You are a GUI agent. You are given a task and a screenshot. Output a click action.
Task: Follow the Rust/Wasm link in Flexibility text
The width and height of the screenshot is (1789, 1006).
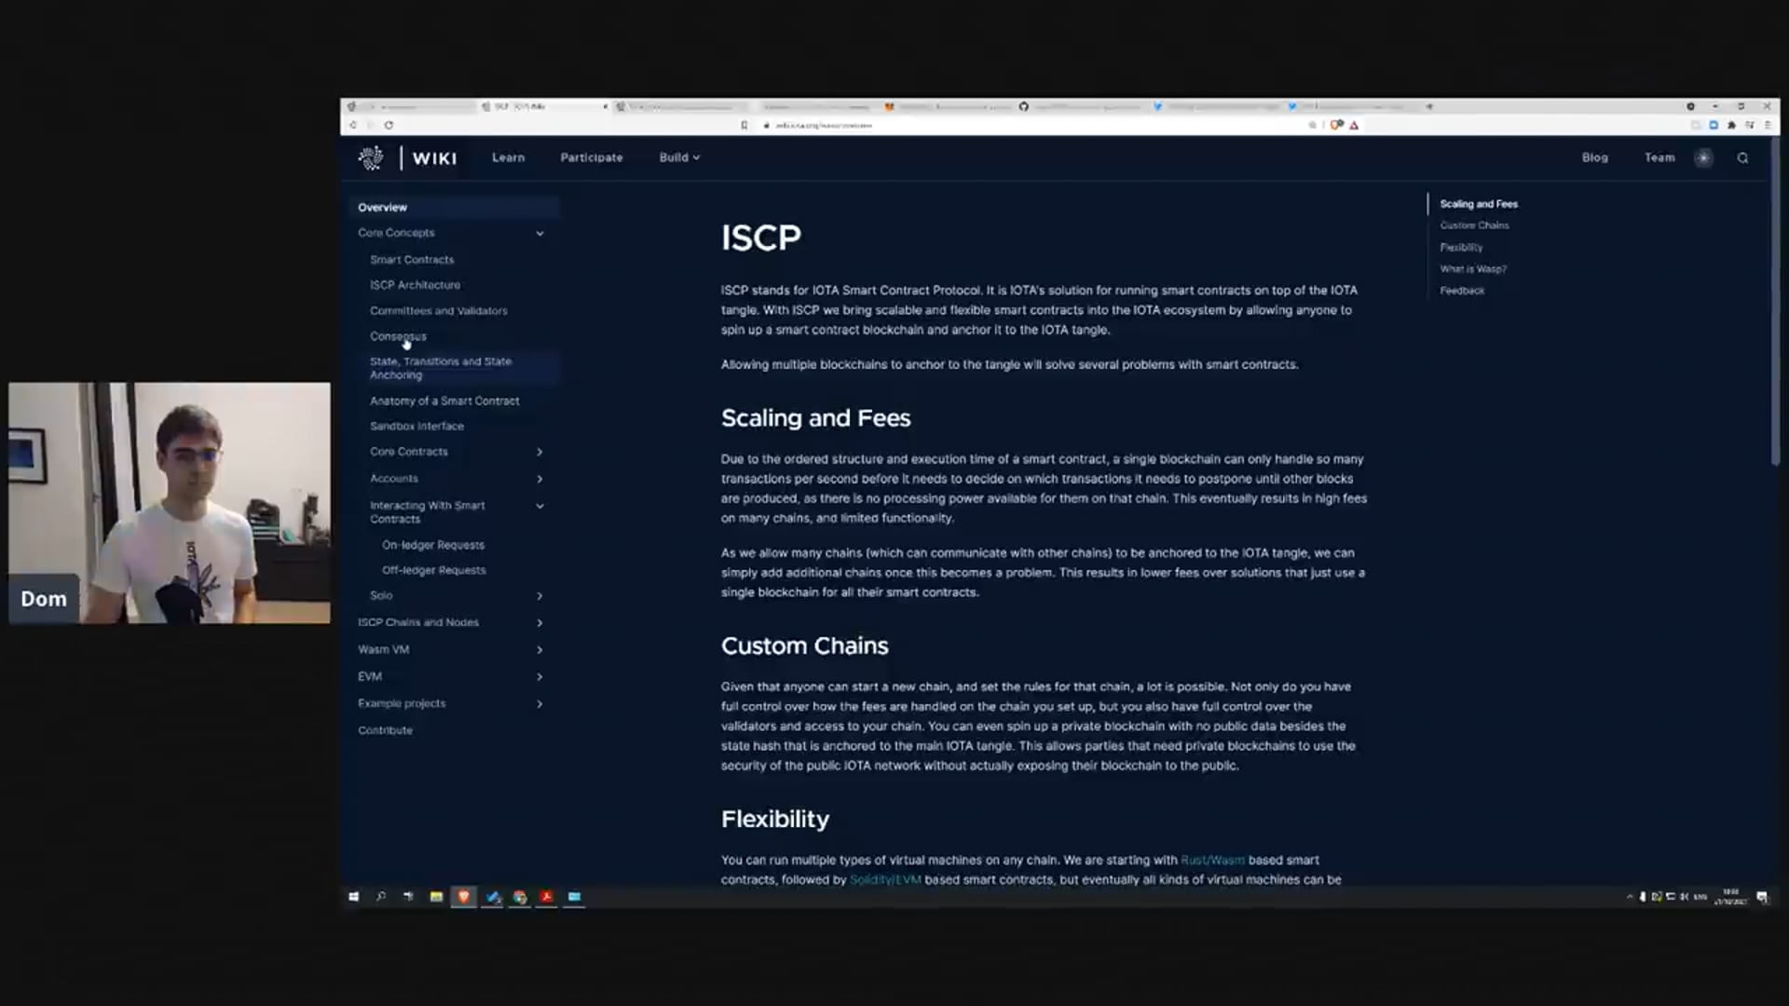1212,861
